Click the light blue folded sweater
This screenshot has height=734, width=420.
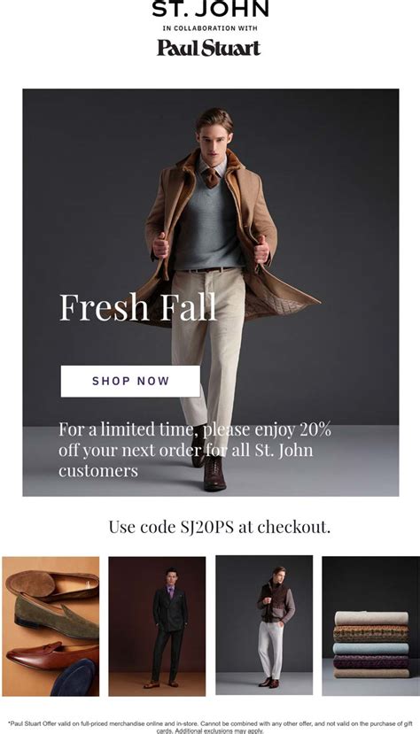pos(371,648)
